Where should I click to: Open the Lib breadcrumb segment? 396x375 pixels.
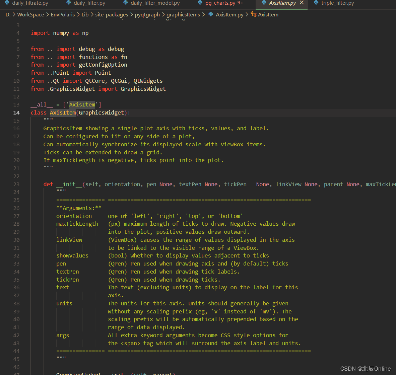coord(85,15)
